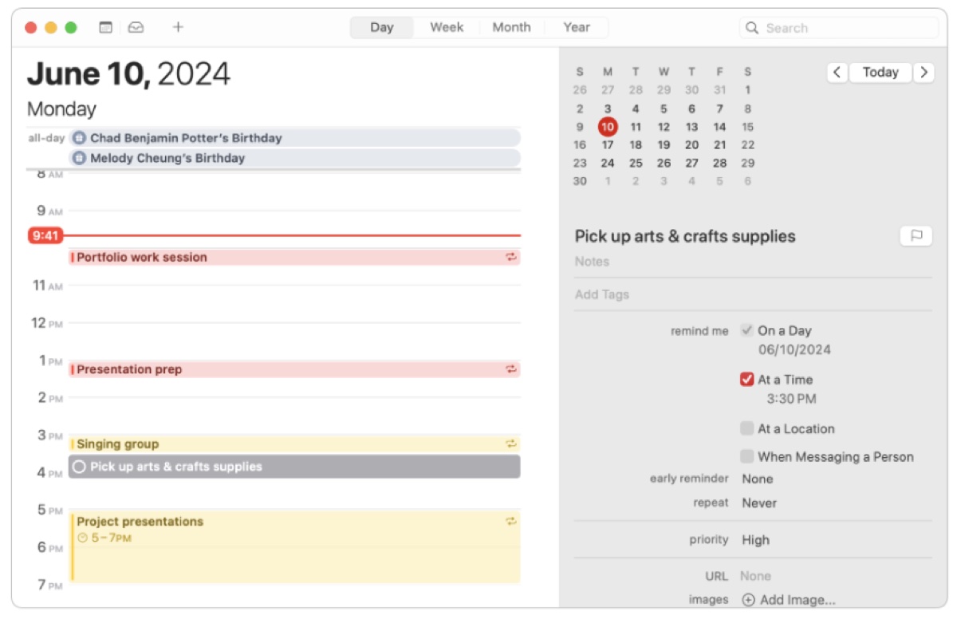Mark Pick up arts & crafts supplies complete

tap(78, 466)
